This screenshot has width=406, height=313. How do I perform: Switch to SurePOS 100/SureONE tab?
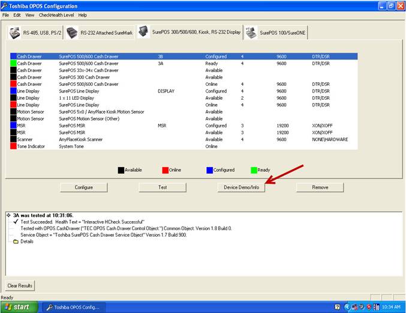coord(275,34)
